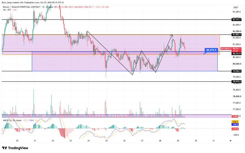Click date 28 on the time axis
Viewport: 245px width, 153px height.
[160, 141]
